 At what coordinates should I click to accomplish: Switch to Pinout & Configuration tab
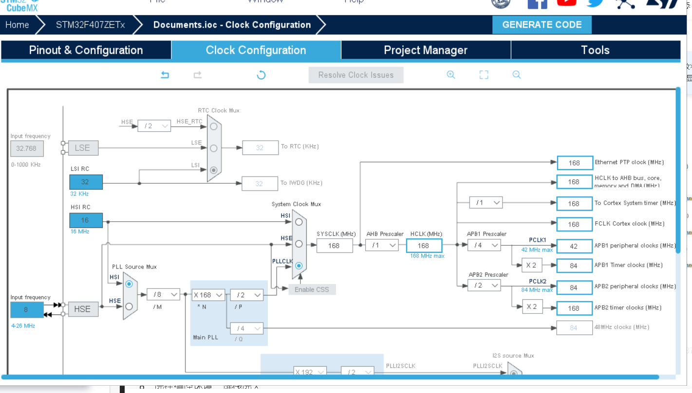click(86, 50)
